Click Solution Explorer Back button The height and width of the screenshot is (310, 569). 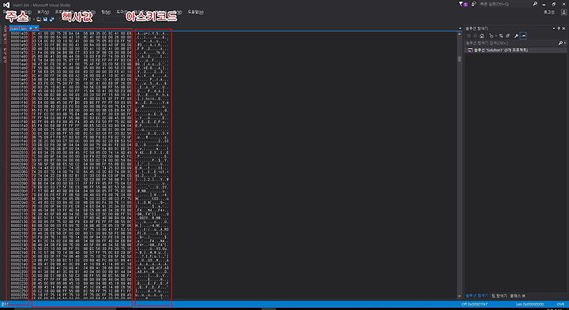pos(469,35)
